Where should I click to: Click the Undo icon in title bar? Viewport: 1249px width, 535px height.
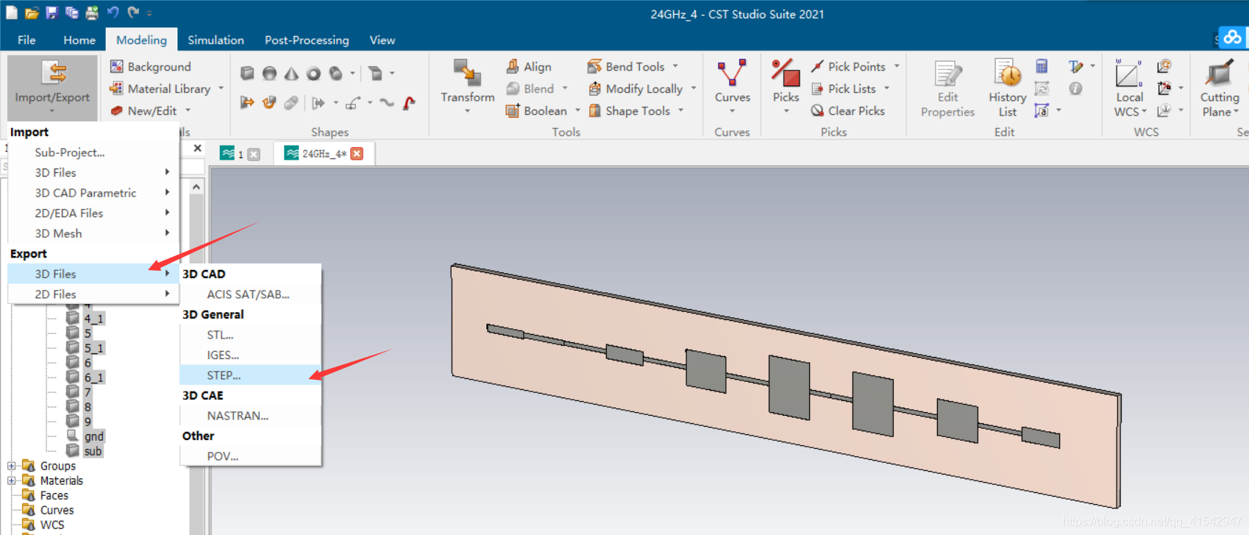[113, 13]
